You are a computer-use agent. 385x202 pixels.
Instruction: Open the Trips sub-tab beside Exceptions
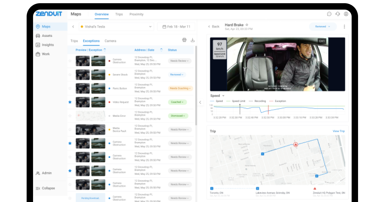[x=74, y=41]
